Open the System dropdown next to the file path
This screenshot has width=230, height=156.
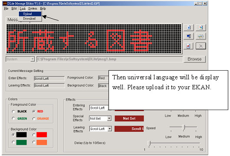point(33,59)
